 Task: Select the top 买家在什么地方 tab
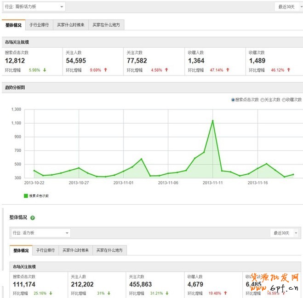(x=106, y=25)
